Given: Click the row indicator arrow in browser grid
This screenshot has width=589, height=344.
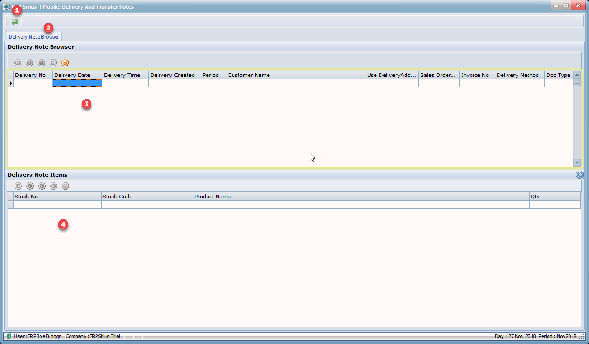Looking at the screenshot, I should (x=11, y=83).
